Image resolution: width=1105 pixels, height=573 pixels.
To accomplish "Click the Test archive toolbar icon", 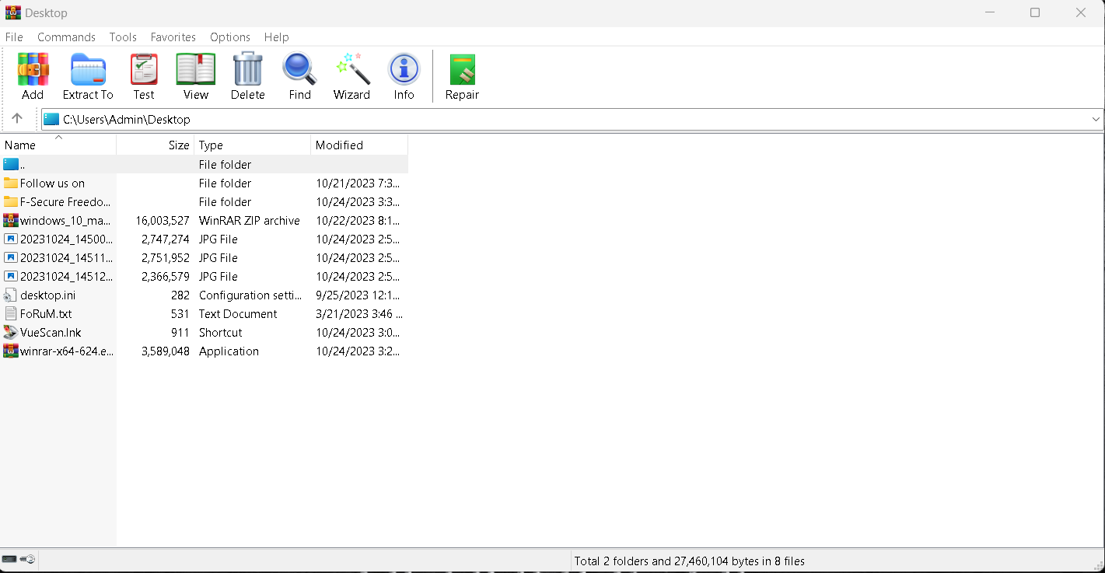I will click(144, 69).
